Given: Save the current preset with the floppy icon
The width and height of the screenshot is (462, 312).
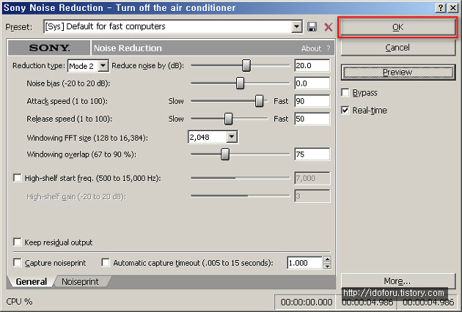Looking at the screenshot, I should [312, 27].
